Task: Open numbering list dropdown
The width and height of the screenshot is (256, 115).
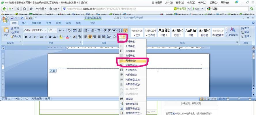Action: 95,30
